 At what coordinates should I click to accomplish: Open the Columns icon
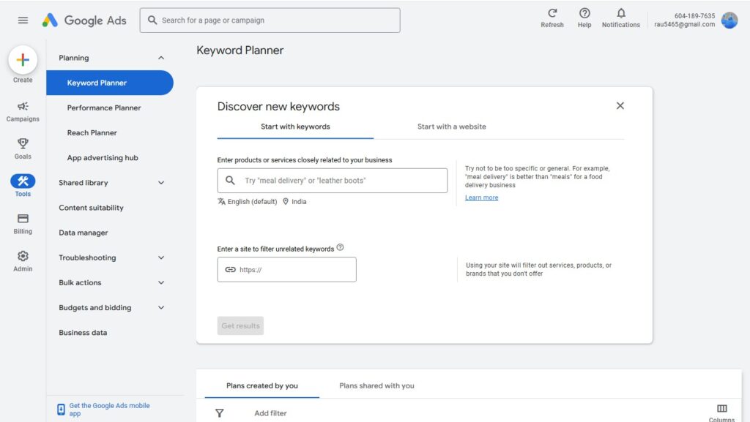click(721, 409)
